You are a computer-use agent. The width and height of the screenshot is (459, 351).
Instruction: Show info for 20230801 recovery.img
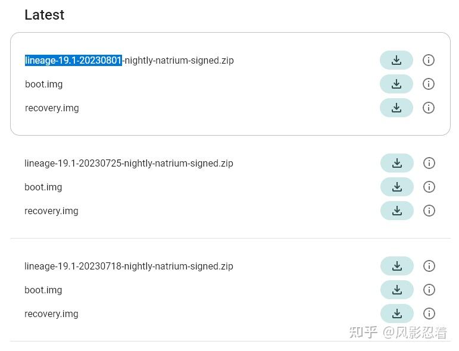coord(429,108)
